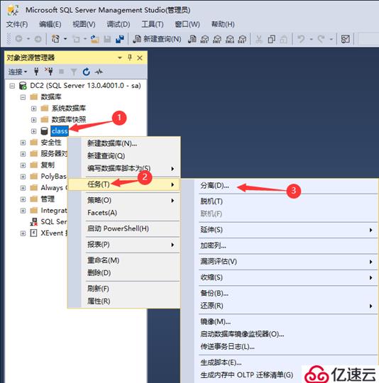Open 收缩(S) submenu
This screenshot has height=383, width=379.
tap(280, 277)
